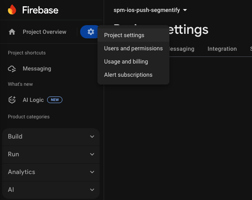The image size is (252, 200).
Task: Switch to the Cloud Messaging tab
Action: click(182, 49)
